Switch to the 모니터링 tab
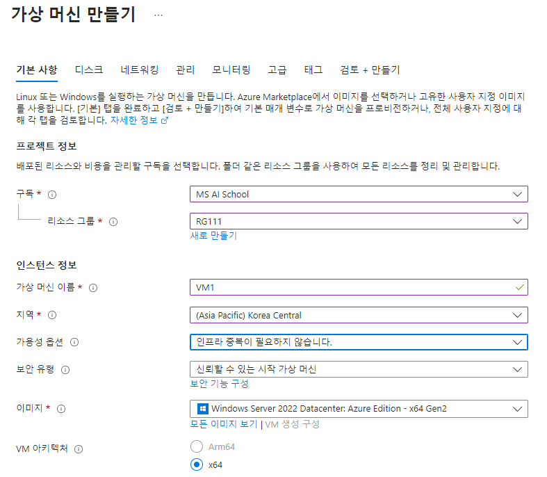Viewport: 547px width, 477px height. (x=231, y=70)
